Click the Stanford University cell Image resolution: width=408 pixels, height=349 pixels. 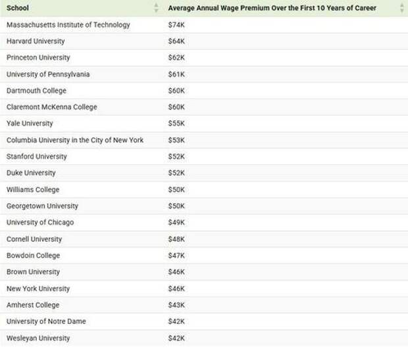click(37, 156)
